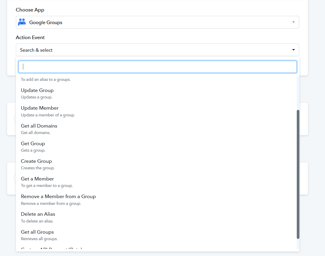Select the Create Group action
The image size is (325, 256).
[x=156, y=164]
